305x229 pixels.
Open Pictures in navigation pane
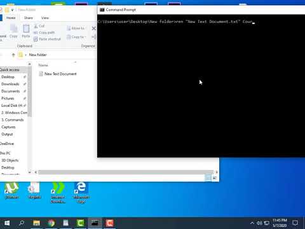[x=8, y=99]
